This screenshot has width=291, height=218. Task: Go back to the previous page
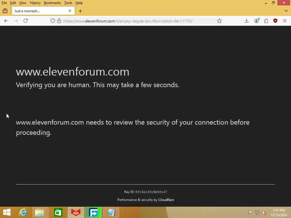point(6,21)
